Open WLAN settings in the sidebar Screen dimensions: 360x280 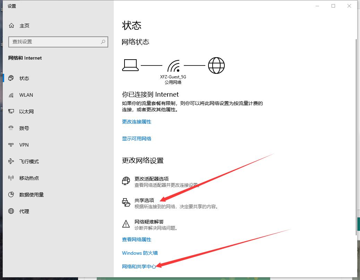coord(27,95)
